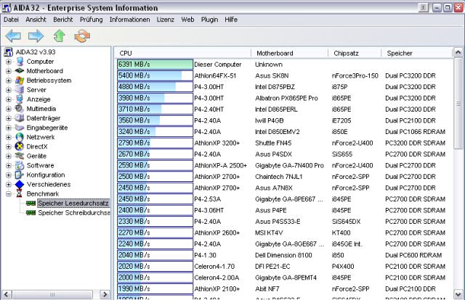The width and height of the screenshot is (465, 300).
Task: Sort by the CPU column header
Action: pos(183,53)
